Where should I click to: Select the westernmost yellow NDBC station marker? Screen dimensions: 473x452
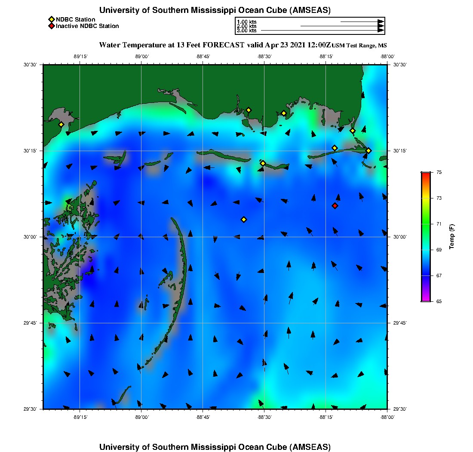[61, 124]
